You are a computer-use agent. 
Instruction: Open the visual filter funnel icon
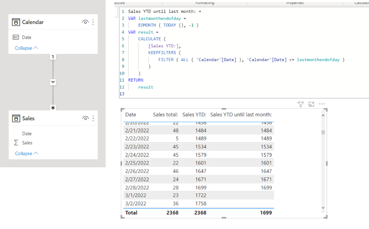[x=301, y=104]
